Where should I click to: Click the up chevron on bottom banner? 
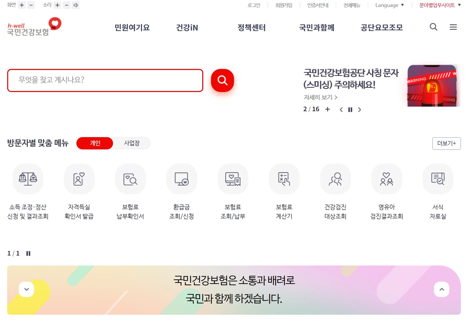(x=442, y=289)
